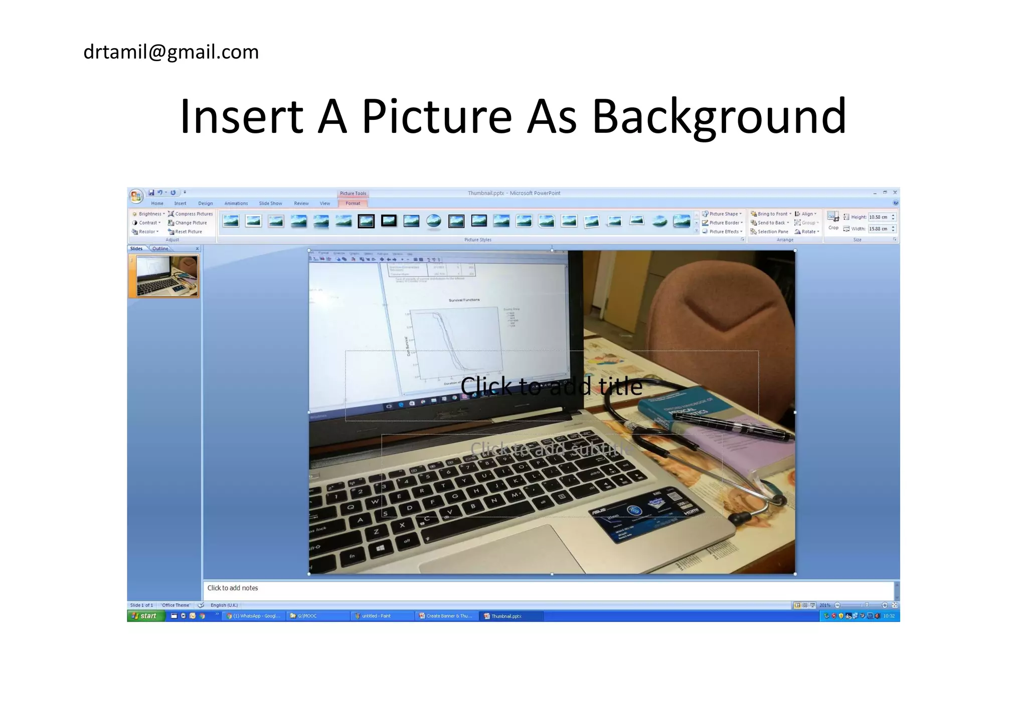
Task: Switch to the Slides pane tab
Action: click(x=136, y=249)
